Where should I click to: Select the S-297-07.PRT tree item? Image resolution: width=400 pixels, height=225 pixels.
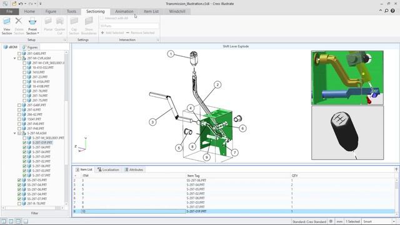[x=41, y=176]
